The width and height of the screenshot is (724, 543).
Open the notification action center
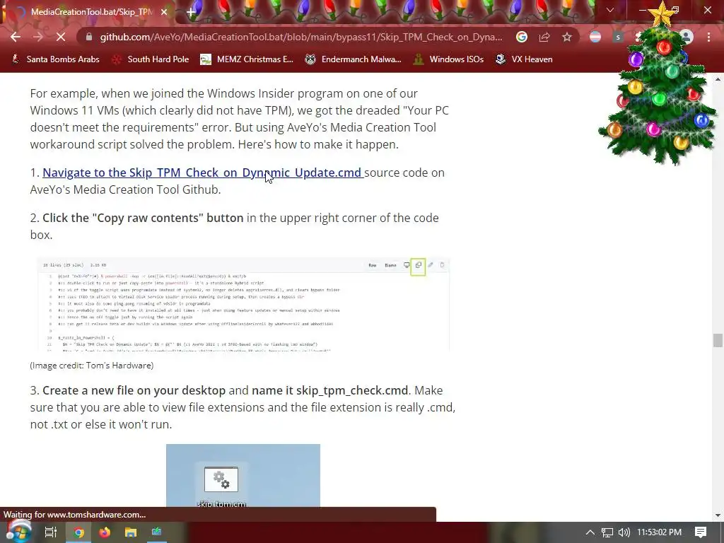point(701,532)
